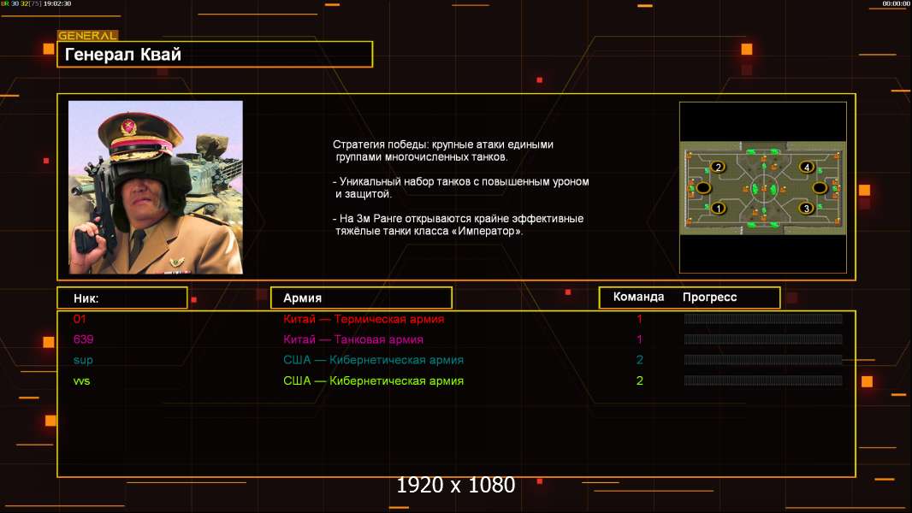Click player nickname '01'
This screenshot has height=513, width=912.
(x=80, y=319)
